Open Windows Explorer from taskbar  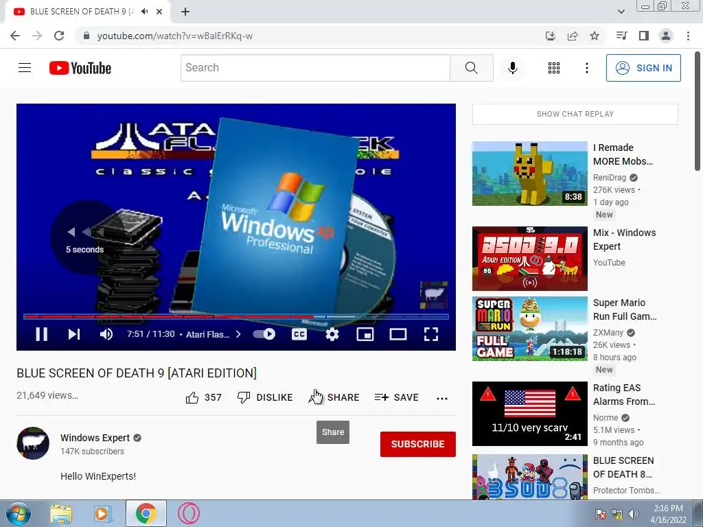pyautogui.click(x=61, y=513)
